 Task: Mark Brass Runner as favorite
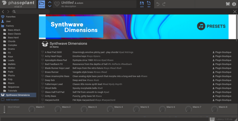click(43, 72)
